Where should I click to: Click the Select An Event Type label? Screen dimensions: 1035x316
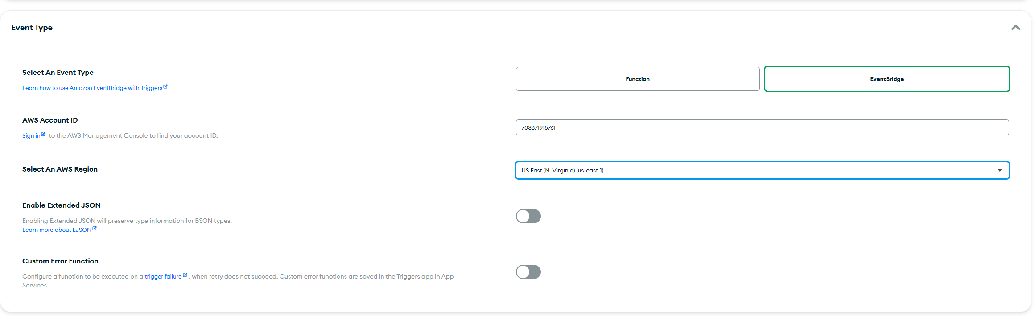tap(58, 73)
